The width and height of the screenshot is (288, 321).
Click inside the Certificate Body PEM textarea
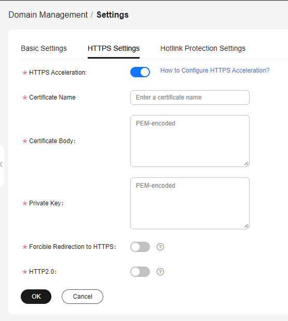(x=190, y=141)
